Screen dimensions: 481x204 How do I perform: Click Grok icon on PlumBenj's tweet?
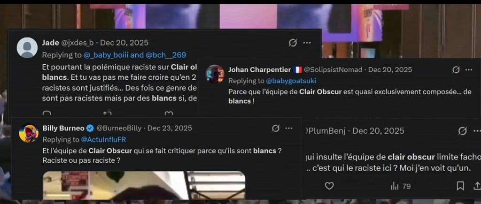tap(462, 131)
